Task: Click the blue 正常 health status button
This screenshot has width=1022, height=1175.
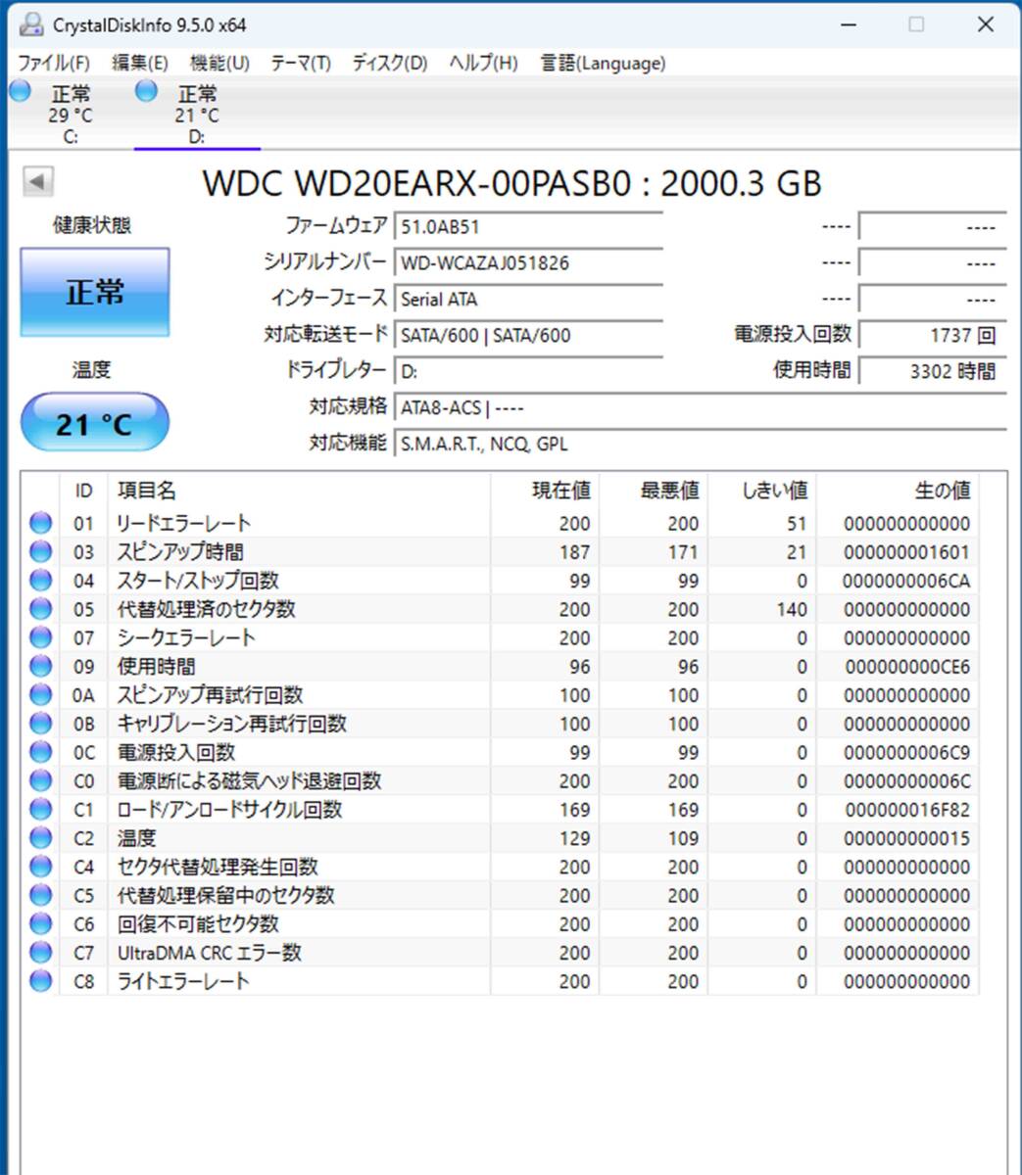Action: click(x=95, y=292)
